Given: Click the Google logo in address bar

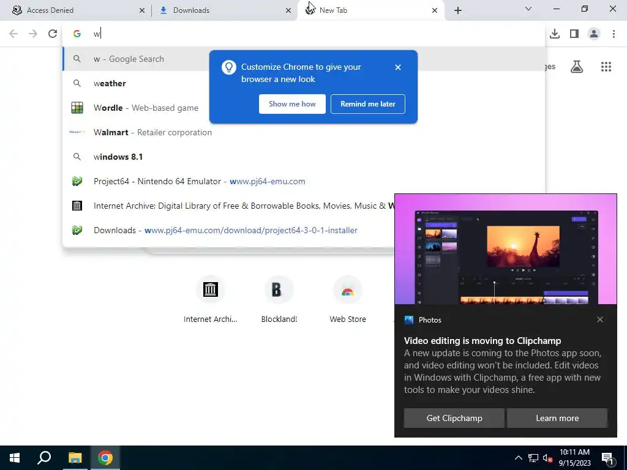Looking at the screenshot, I should (x=77, y=34).
